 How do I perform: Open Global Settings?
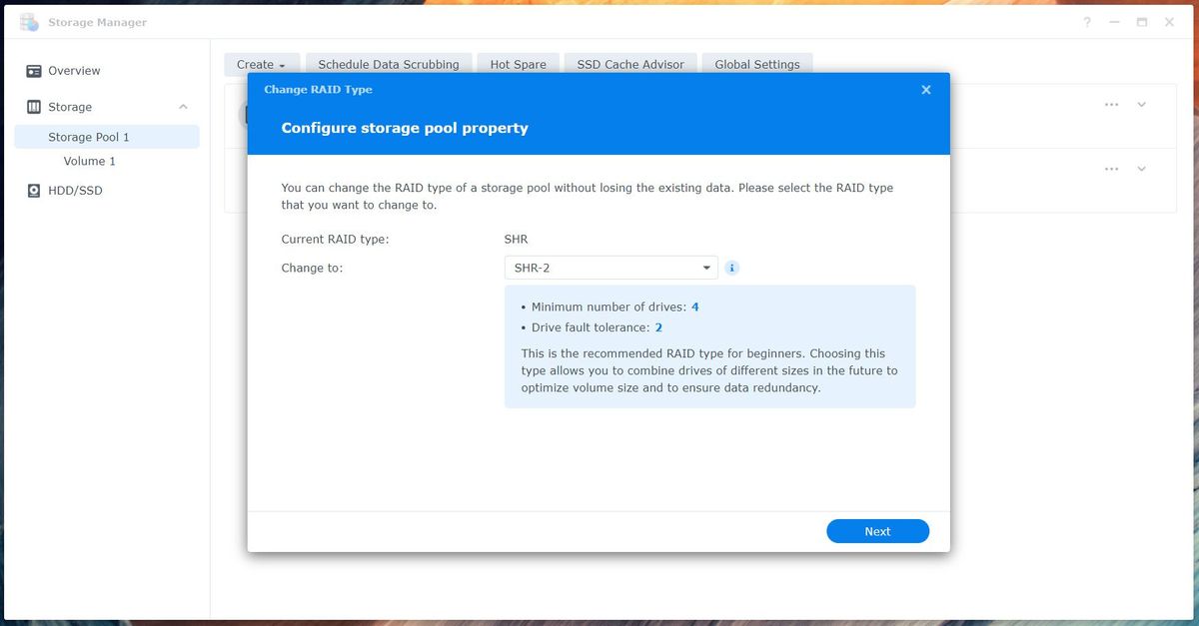(756, 64)
